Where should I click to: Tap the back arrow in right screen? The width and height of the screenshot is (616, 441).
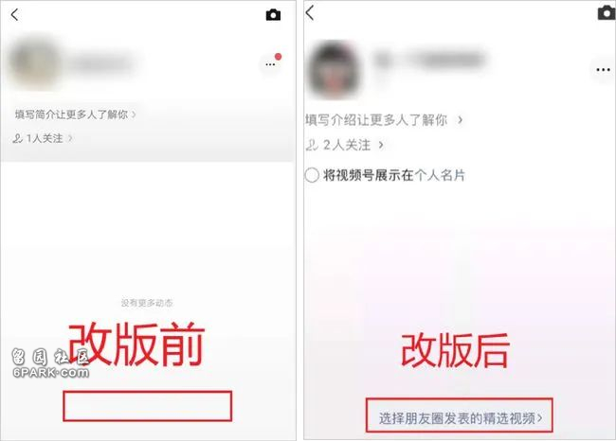pos(310,12)
